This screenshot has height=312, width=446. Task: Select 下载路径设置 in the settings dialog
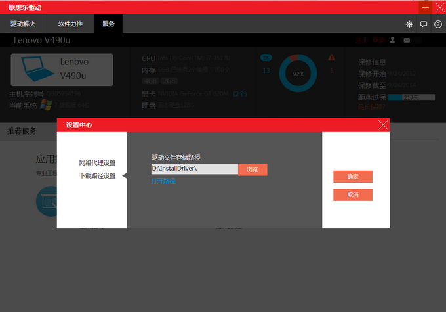(x=97, y=176)
